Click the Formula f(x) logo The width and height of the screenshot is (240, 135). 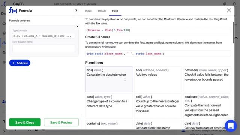pos(13,10)
